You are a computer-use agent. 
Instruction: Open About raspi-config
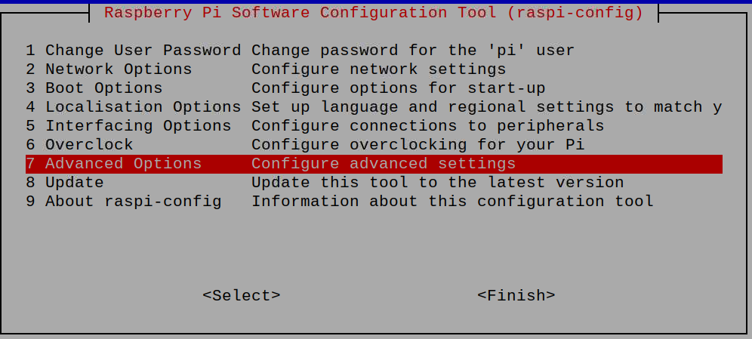coord(374,202)
